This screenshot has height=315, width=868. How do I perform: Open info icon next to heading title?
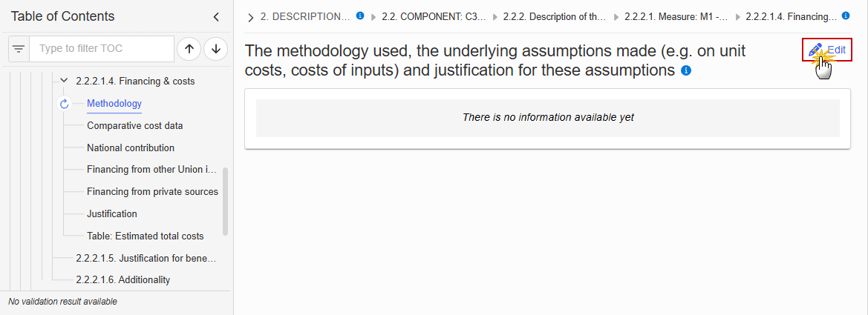pyautogui.click(x=686, y=70)
